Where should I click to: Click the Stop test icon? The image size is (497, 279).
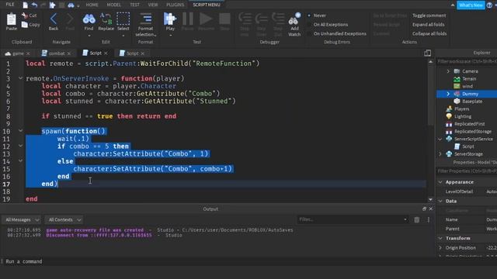tap(224, 19)
